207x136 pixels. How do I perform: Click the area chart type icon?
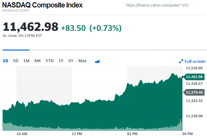pyautogui.click(x=97, y=61)
